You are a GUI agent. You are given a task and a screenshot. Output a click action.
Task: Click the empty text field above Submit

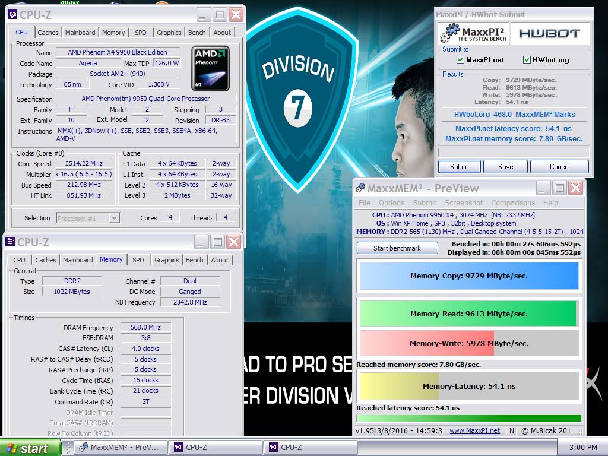click(514, 153)
